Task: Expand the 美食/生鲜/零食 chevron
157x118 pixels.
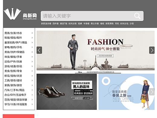Action: [32, 71]
